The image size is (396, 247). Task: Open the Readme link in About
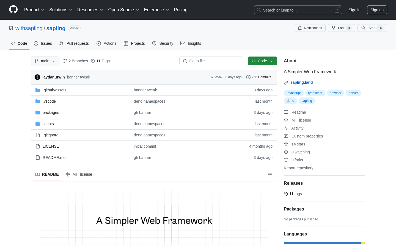295,112
